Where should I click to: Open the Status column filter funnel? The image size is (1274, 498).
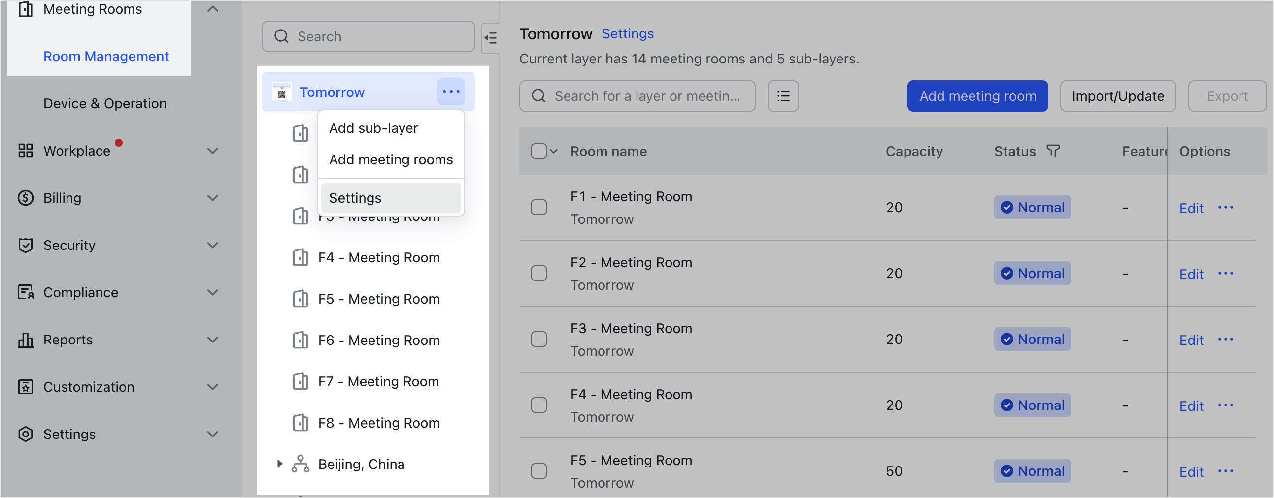[x=1054, y=151]
